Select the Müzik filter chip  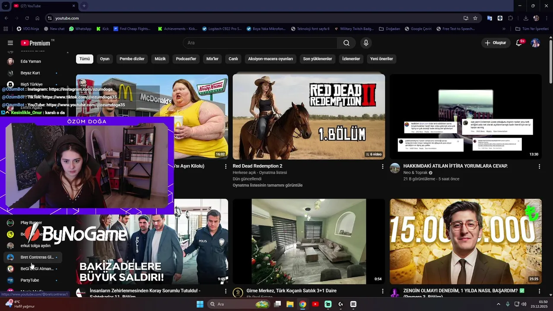[x=160, y=59]
